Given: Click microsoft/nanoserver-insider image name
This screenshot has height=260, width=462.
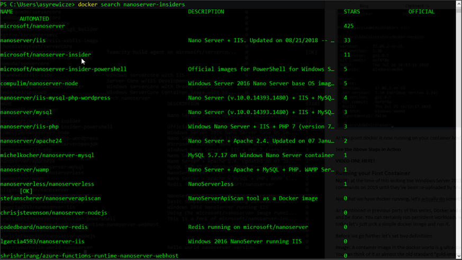Looking at the screenshot, I should click(x=46, y=55).
